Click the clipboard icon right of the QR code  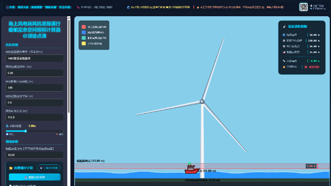[311, 6]
